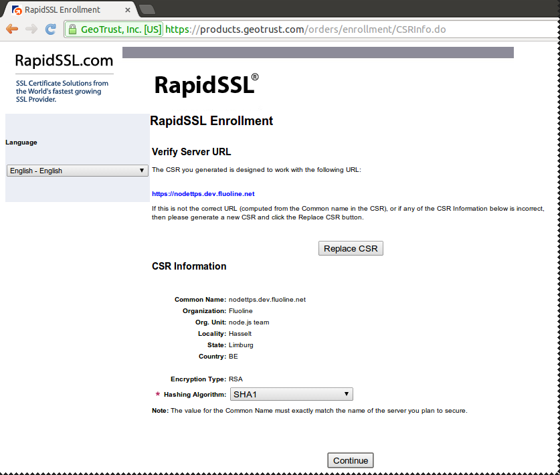Click the green SSL padlock icon
This screenshot has width=560, height=475.
72,29
